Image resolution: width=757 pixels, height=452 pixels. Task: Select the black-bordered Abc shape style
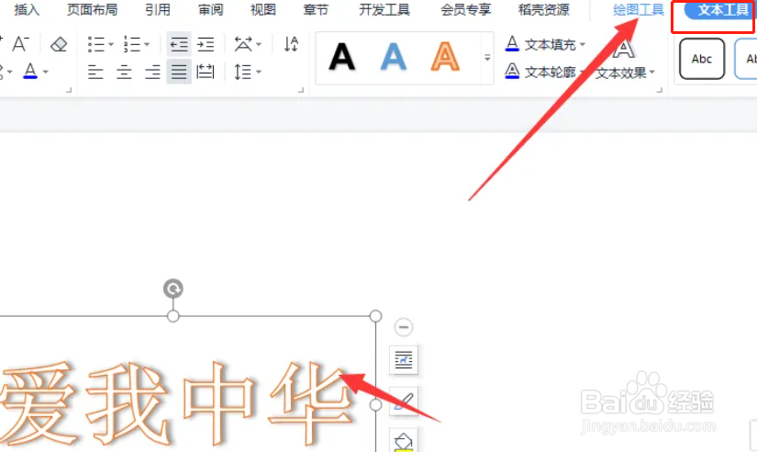pyautogui.click(x=702, y=59)
